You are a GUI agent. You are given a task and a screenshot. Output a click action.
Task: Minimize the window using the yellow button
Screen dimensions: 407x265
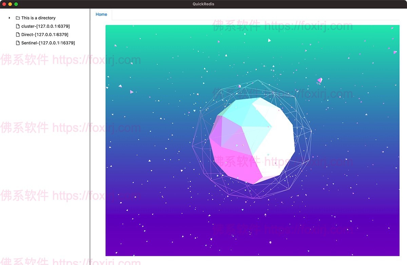click(x=10, y=4)
